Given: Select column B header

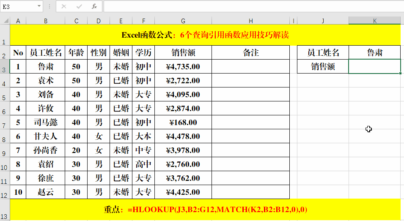Looking at the screenshot, I should (46, 21).
